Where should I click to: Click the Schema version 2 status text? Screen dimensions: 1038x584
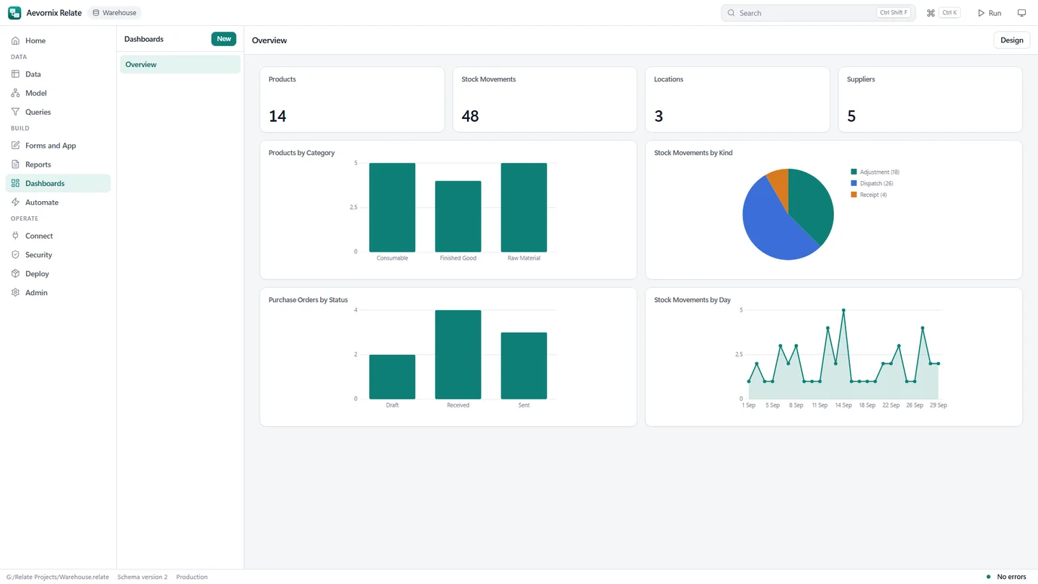tap(142, 577)
